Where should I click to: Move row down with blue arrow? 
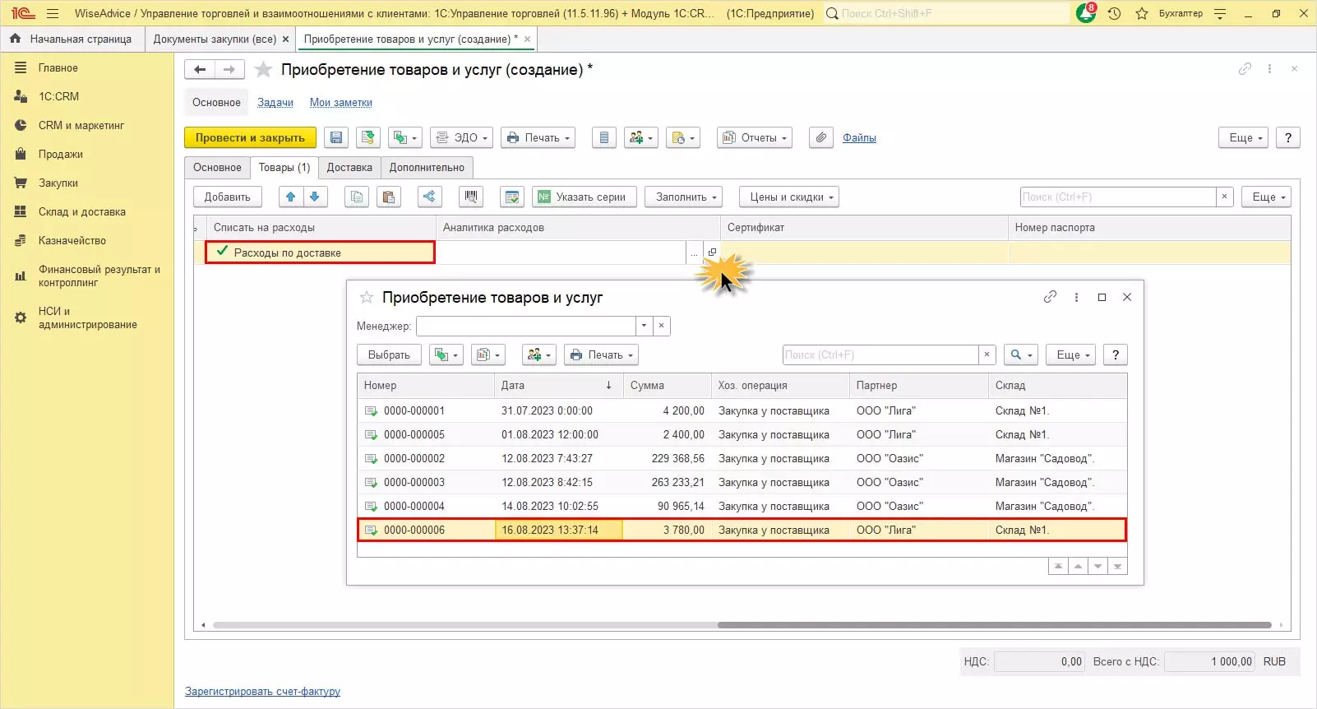[x=315, y=197]
